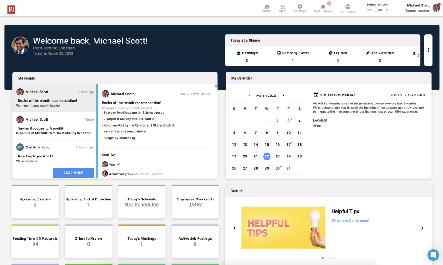Toggle the Punch In/Out switch

(x=377, y=10)
